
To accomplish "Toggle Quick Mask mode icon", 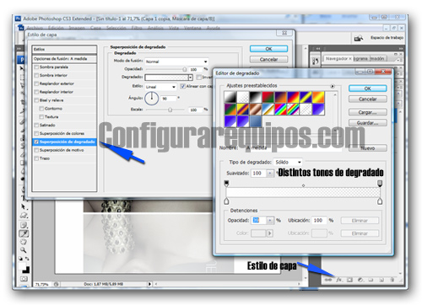I will 24,279.
